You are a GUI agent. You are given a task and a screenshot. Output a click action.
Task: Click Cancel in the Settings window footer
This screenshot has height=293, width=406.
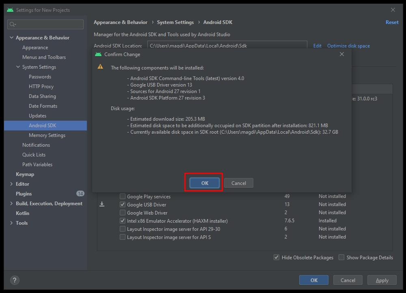point(348,280)
